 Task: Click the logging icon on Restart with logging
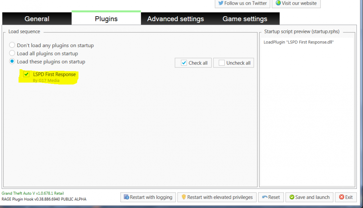(x=126, y=197)
